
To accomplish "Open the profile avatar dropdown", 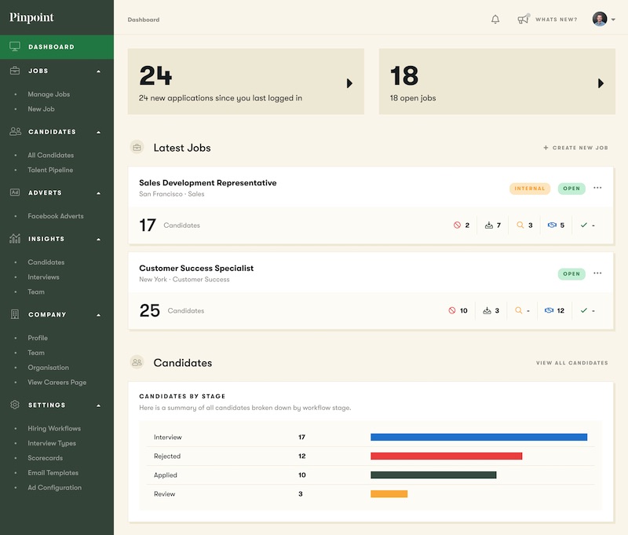I will 600,19.
